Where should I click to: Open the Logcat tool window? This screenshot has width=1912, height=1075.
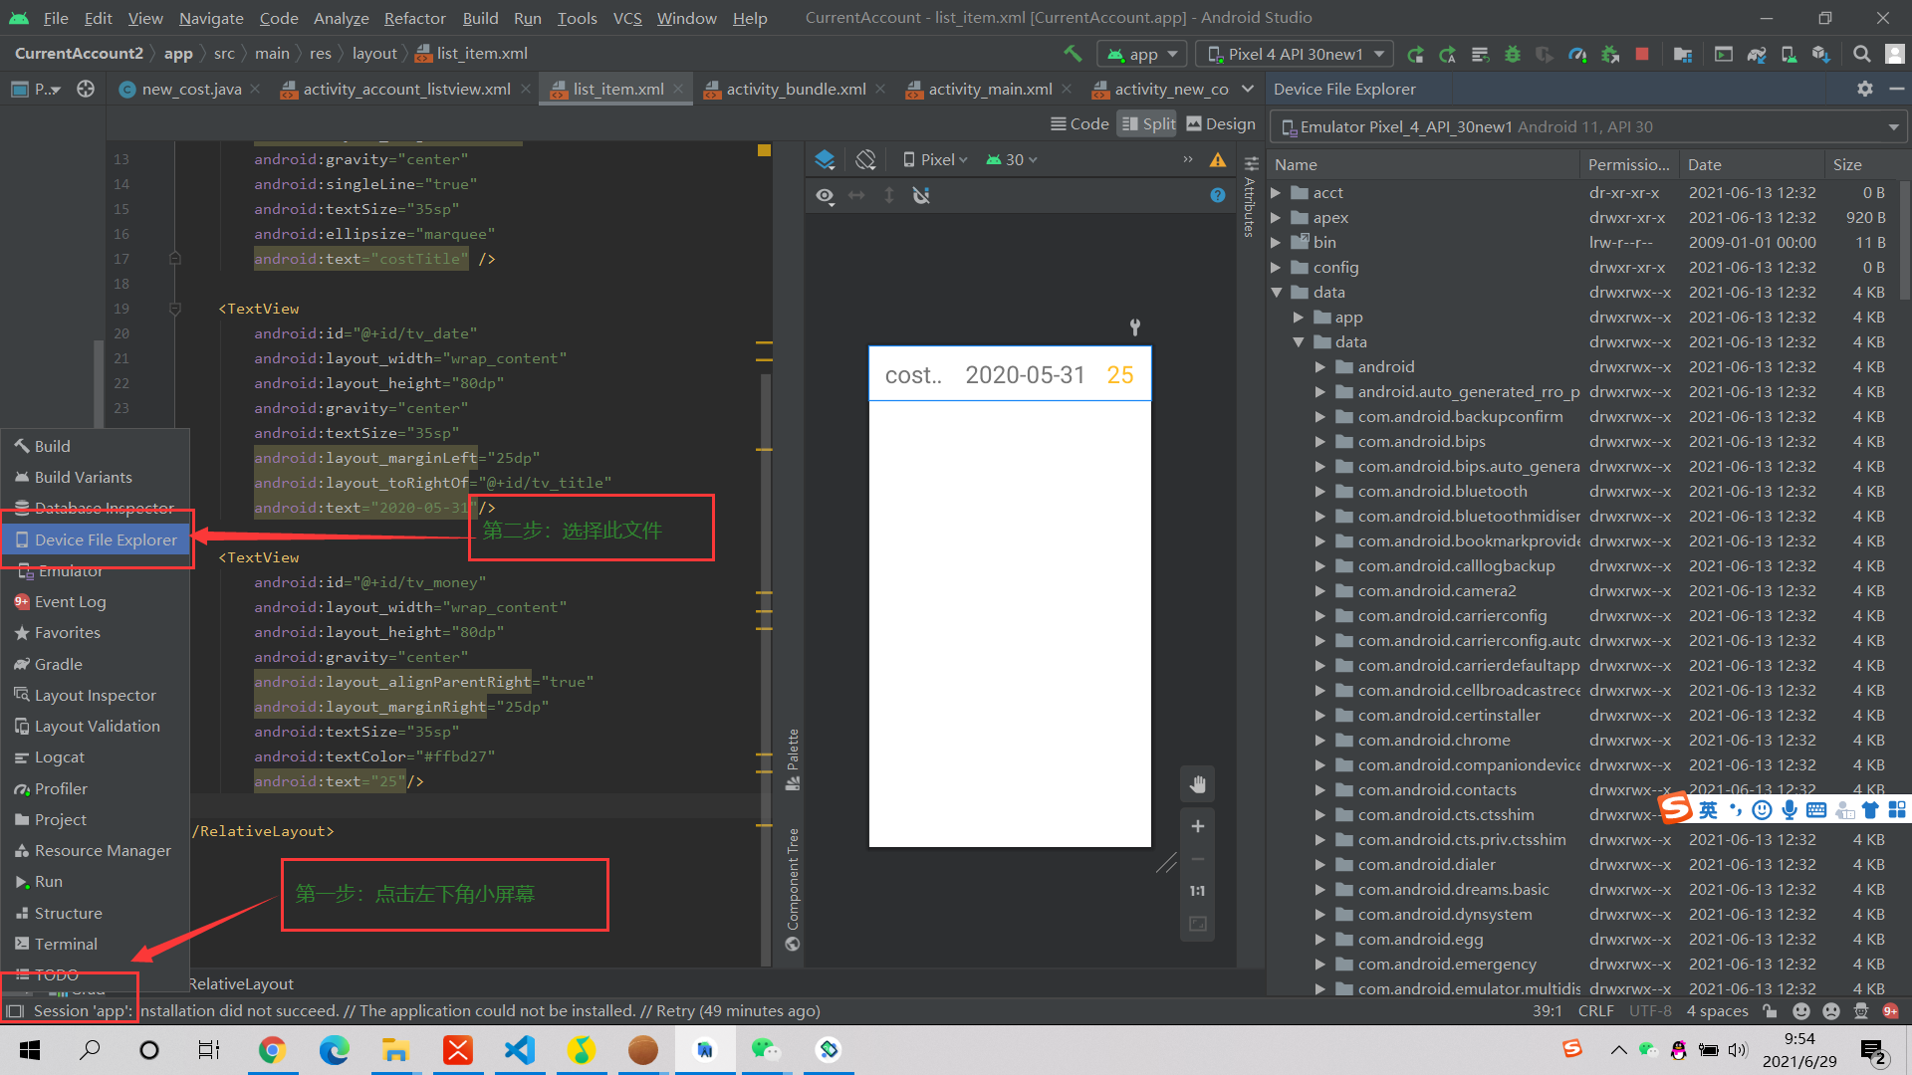pyautogui.click(x=60, y=756)
